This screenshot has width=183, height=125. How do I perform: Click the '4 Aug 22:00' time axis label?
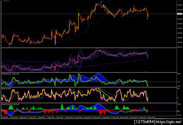[x=23, y=117]
